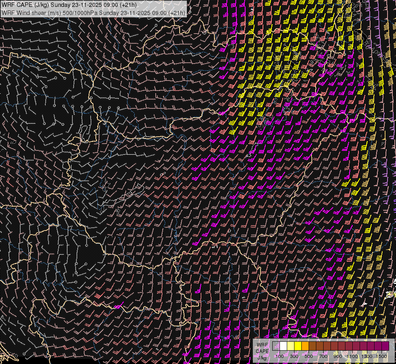Click the gray first swatch of the legend
Image resolution: width=396 pixels, height=364 pixels.
[x=276, y=346]
